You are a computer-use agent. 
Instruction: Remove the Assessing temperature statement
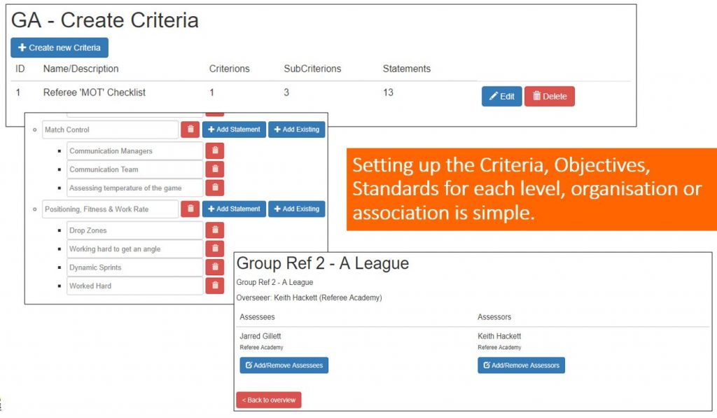pos(214,188)
